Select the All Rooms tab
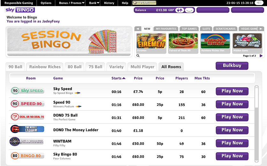The width and height of the screenshot is (267, 166). [171, 67]
